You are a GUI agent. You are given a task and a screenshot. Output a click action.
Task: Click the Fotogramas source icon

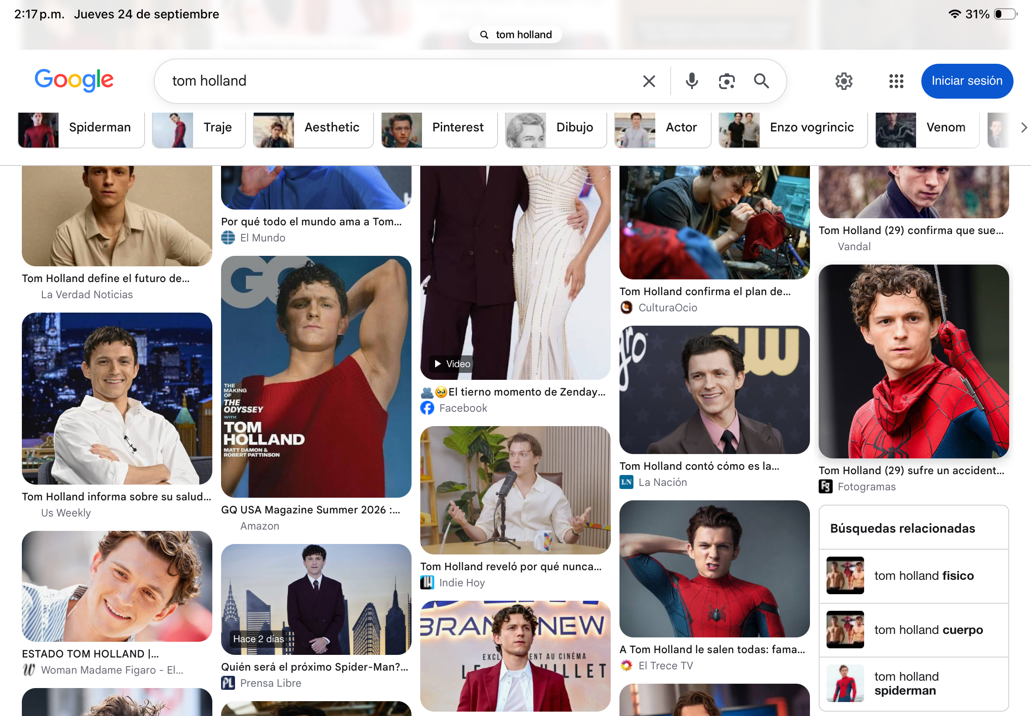pyautogui.click(x=825, y=487)
